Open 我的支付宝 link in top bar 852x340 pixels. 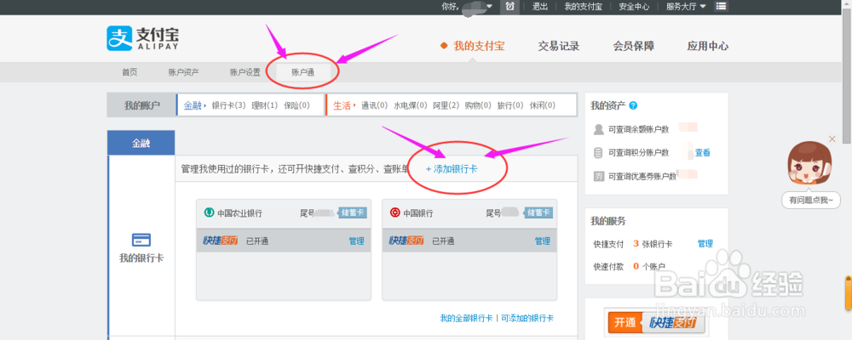[583, 7]
